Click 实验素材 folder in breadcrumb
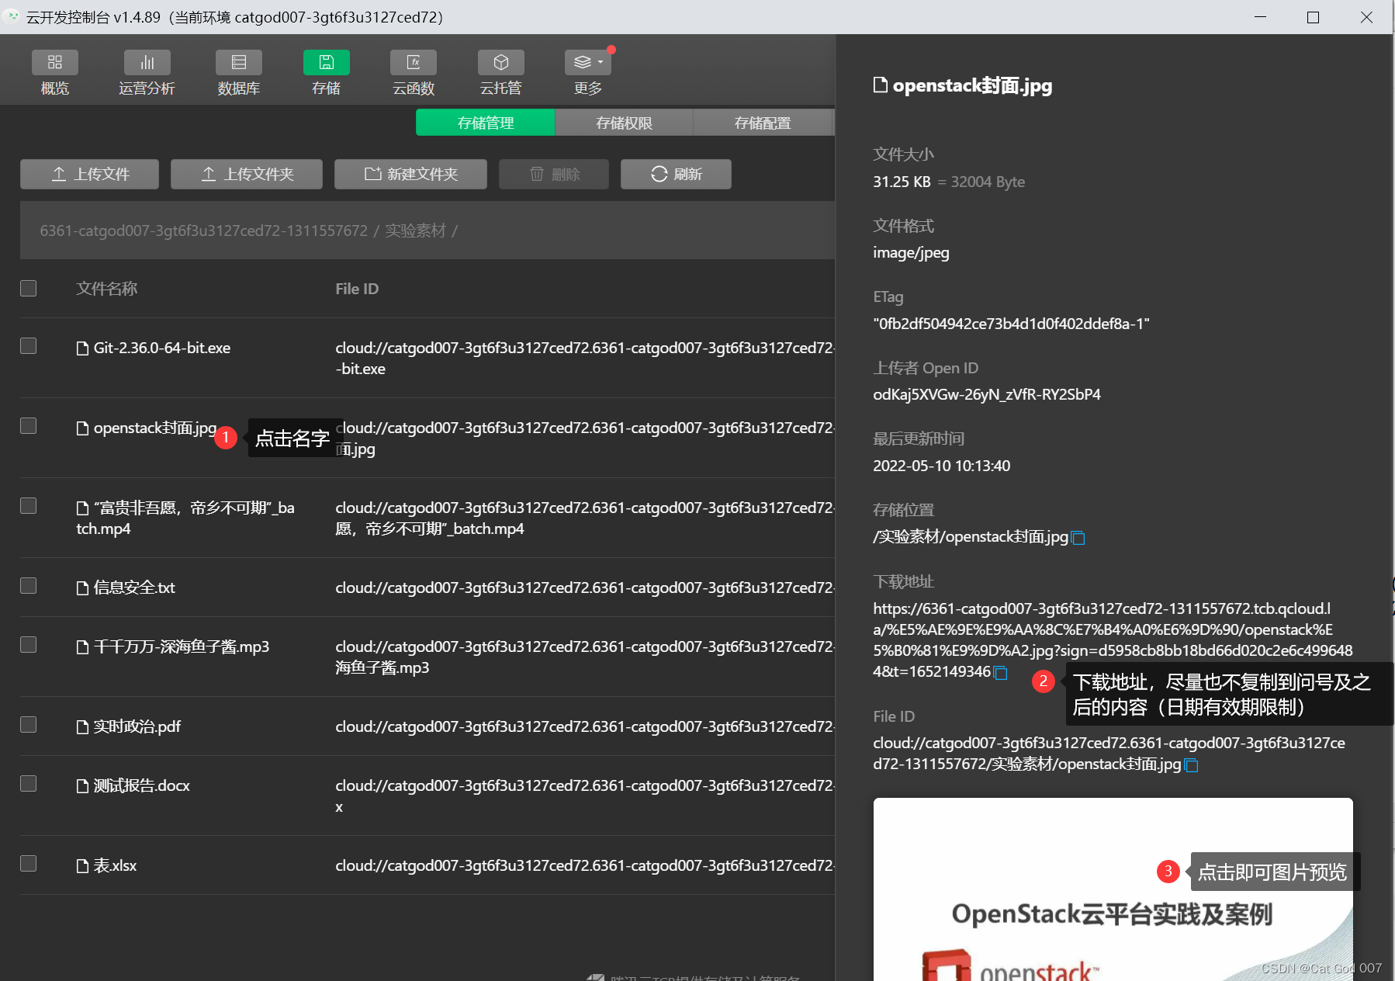Viewport: 1395px width, 981px height. click(x=415, y=231)
